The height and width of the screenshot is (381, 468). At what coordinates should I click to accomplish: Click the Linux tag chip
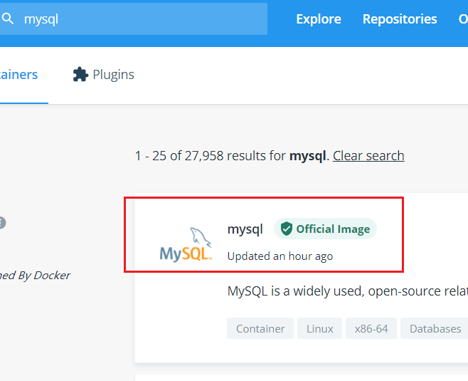click(x=319, y=329)
